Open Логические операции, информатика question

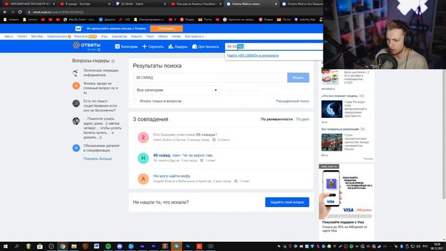pos(101,73)
